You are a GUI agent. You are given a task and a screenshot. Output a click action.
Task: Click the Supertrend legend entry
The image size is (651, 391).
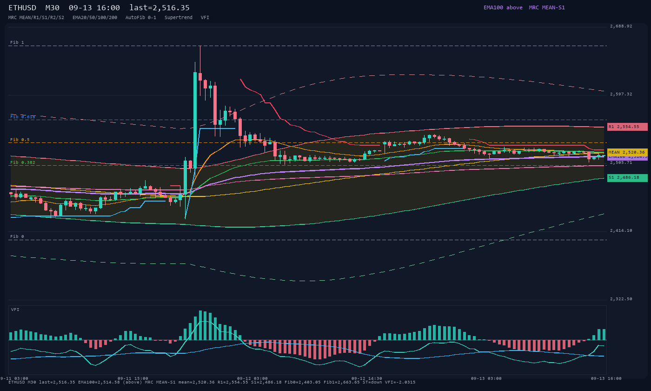tap(179, 18)
